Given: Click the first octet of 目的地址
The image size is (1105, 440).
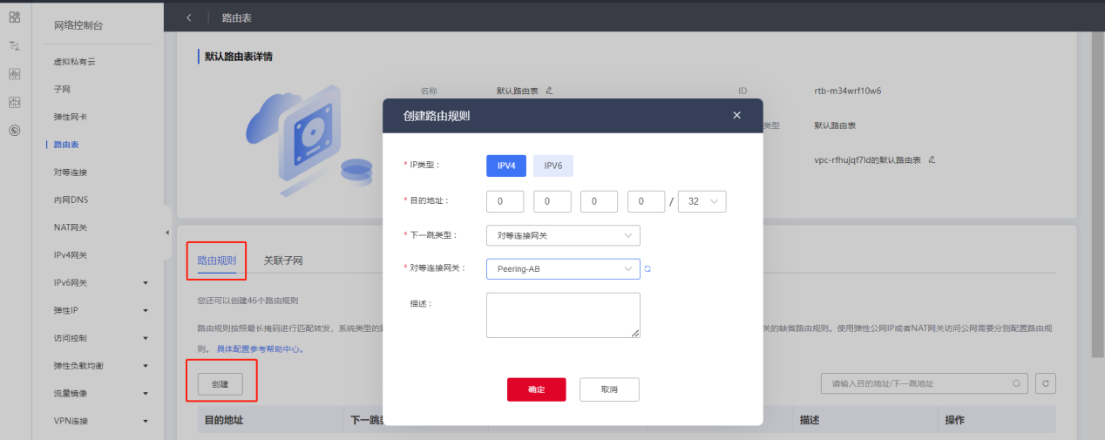Looking at the screenshot, I should click(505, 201).
